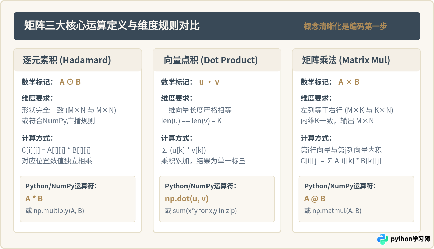Screen dimensions: 434x249
Task: Click Python/NumPy运算符 label above np.dot(u, v)
Action: click(201, 186)
